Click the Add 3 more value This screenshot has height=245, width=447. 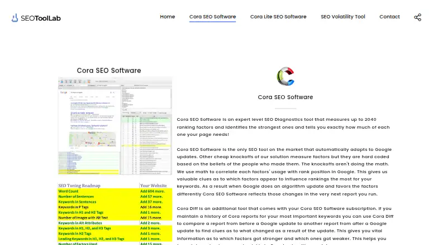pyautogui.click(x=150, y=228)
